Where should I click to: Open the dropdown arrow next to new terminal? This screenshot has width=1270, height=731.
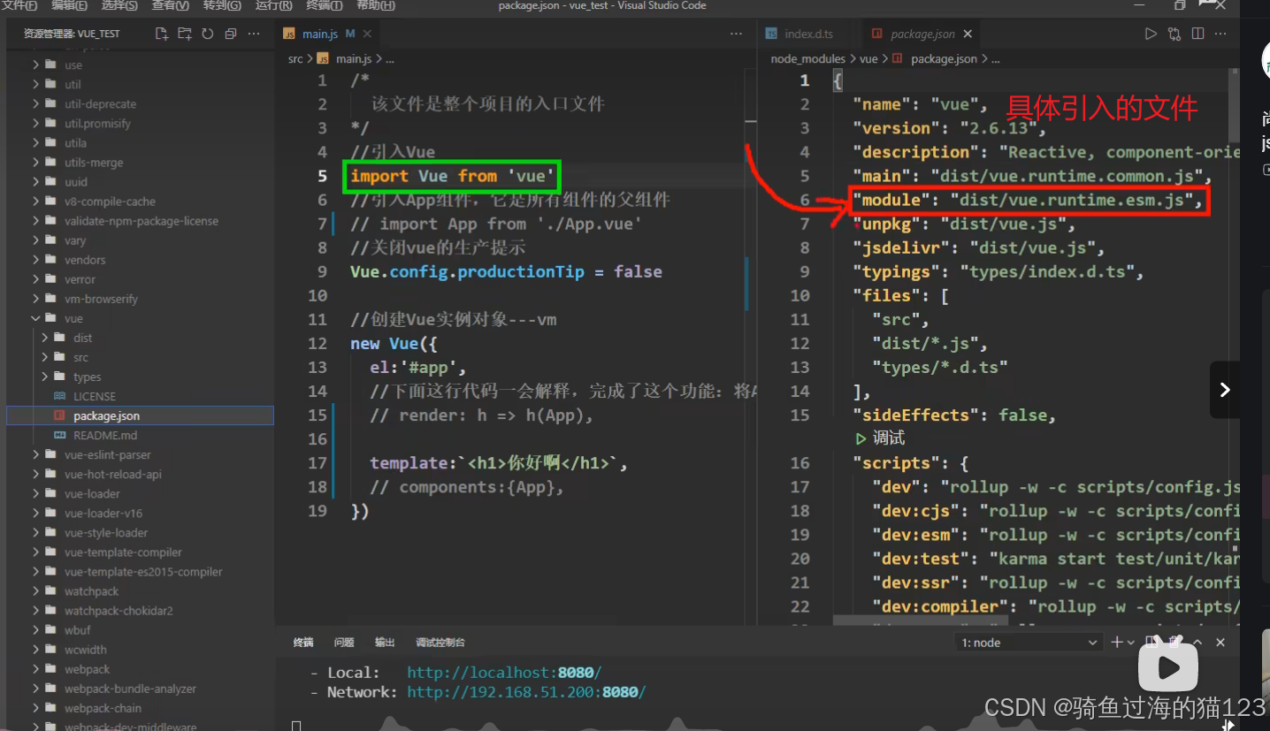tap(1131, 643)
